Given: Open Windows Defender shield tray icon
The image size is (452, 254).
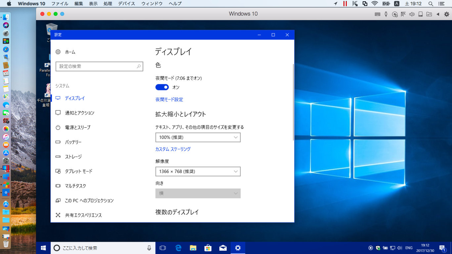Looking at the screenshot, I should pos(378,248).
